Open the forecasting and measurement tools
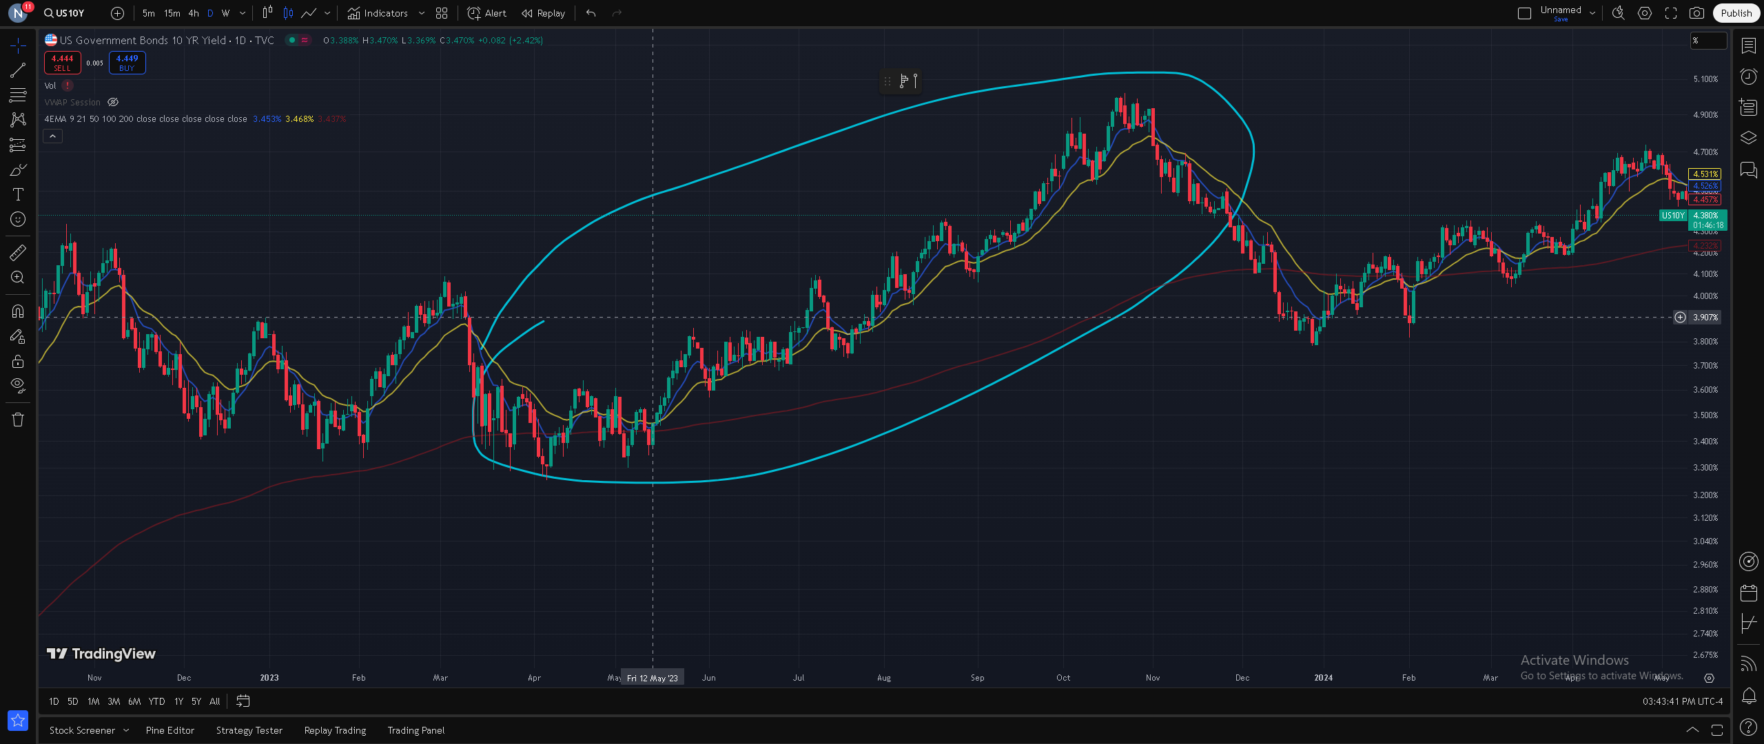 (x=18, y=145)
